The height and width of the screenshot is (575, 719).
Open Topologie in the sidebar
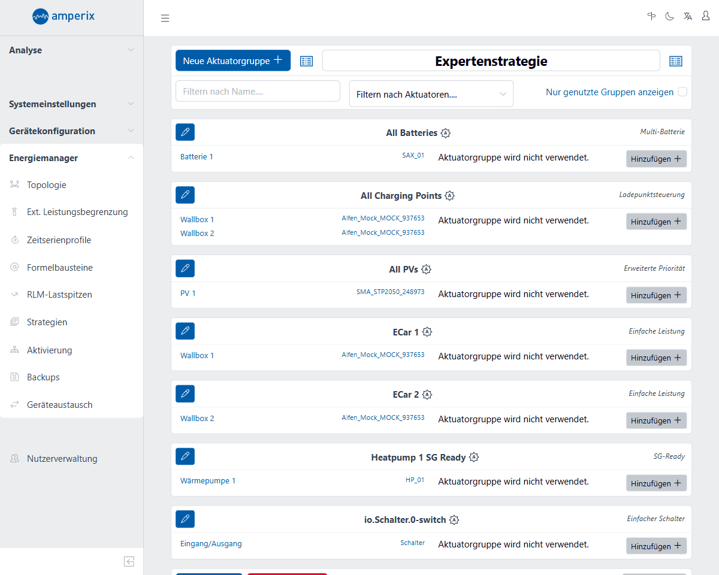46,185
